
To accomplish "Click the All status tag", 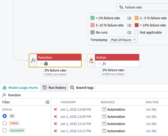I will [x=12, y=116].
